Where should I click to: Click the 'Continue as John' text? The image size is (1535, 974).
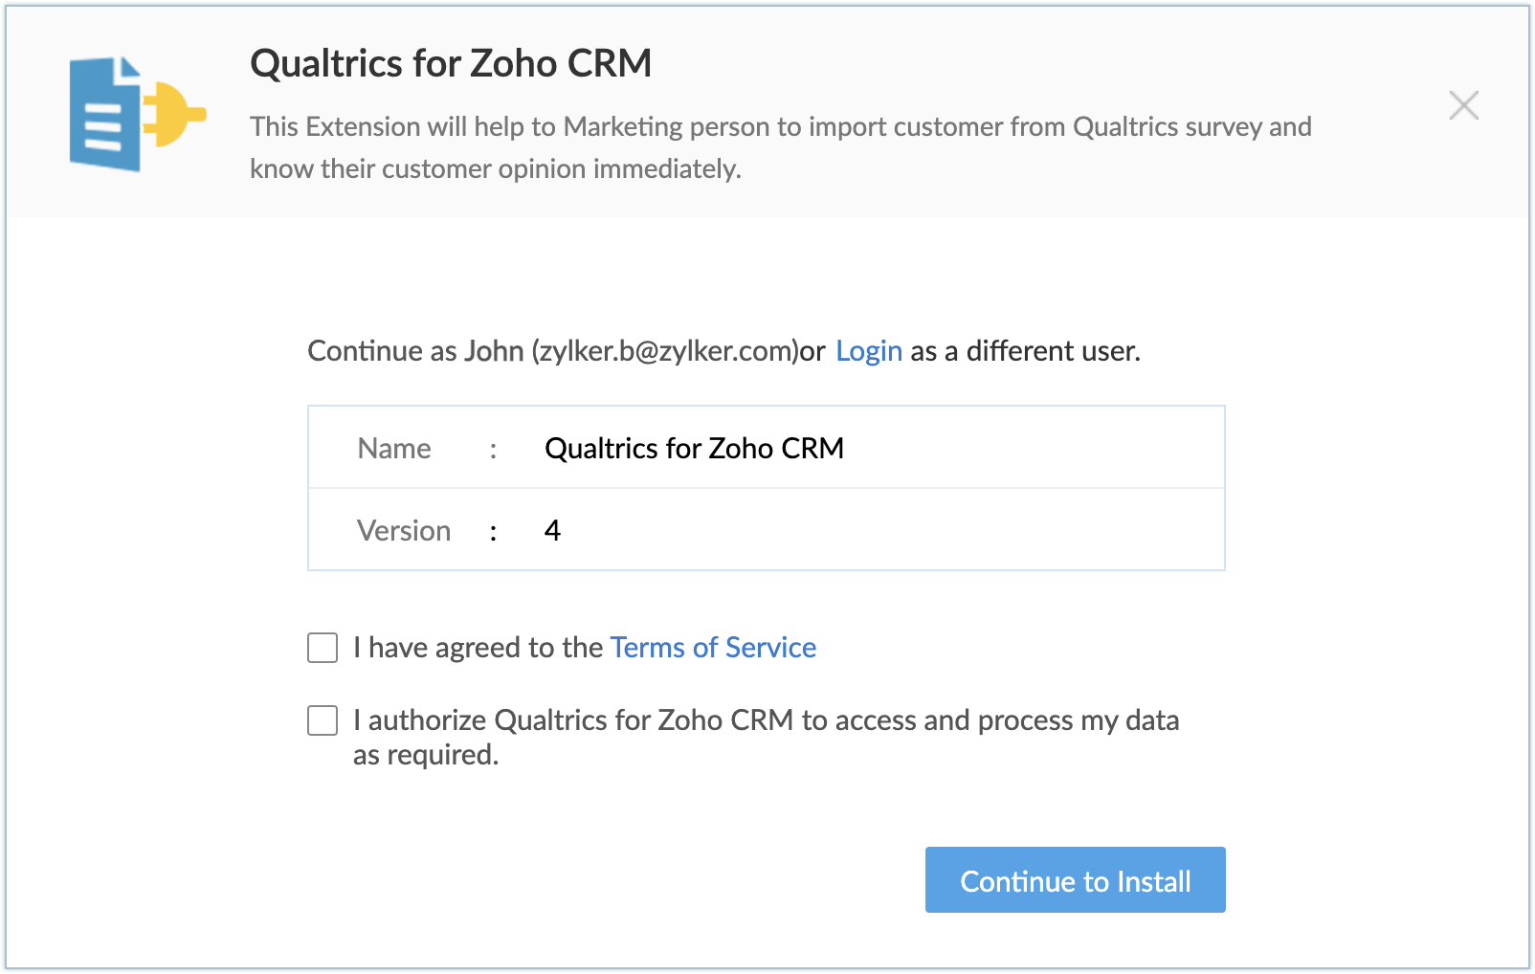coord(415,351)
